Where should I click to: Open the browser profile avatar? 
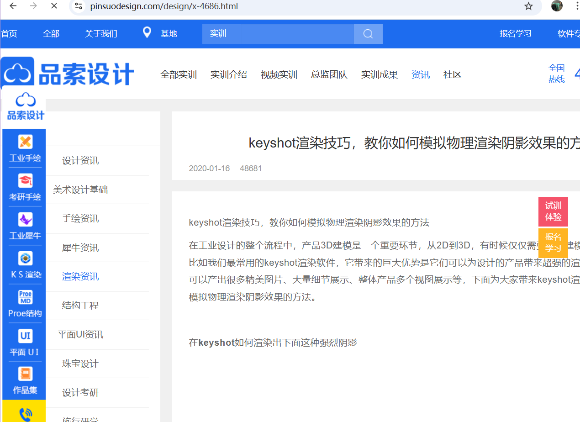pos(557,6)
